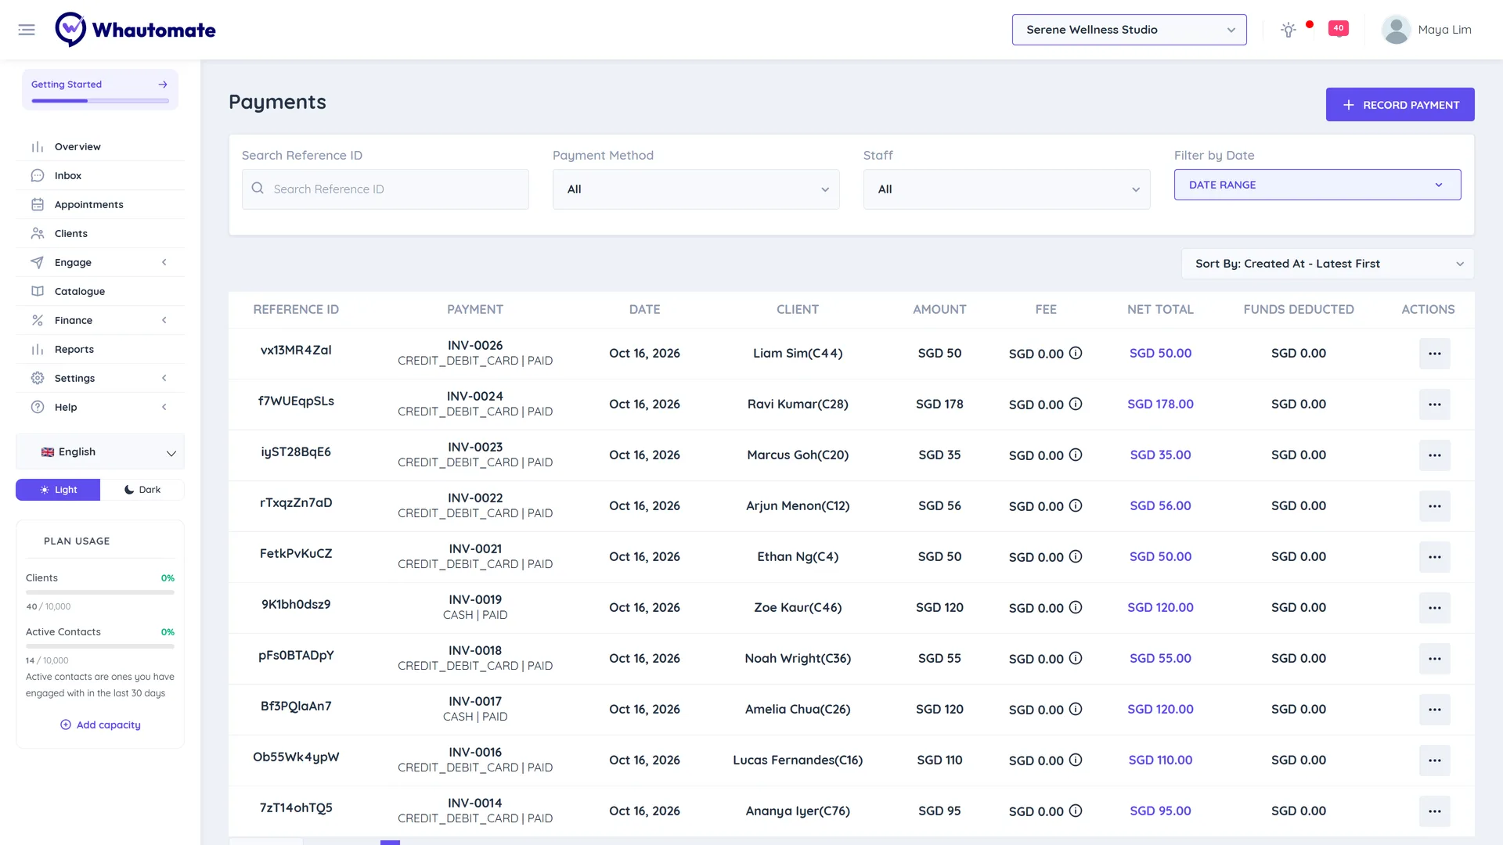Open the hamburger menu icon
The image size is (1503, 845).
tap(27, 30)
